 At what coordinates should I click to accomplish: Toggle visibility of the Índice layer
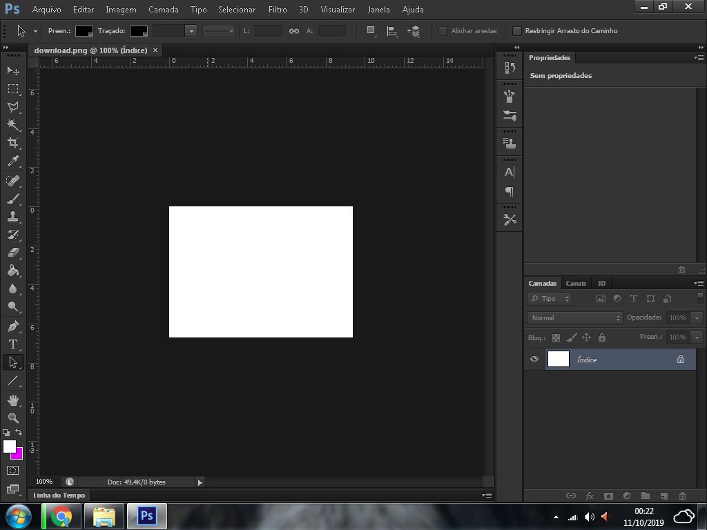tap(534, 359)
